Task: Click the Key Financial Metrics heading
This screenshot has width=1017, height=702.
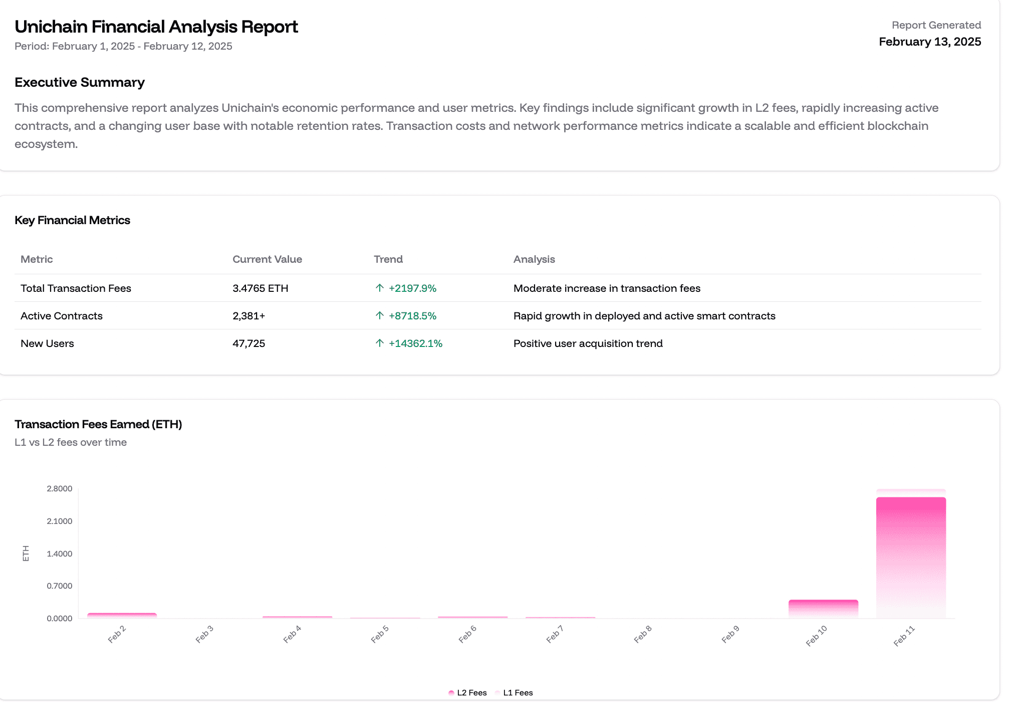Action: pyautogui.click(x=72, y=220)
